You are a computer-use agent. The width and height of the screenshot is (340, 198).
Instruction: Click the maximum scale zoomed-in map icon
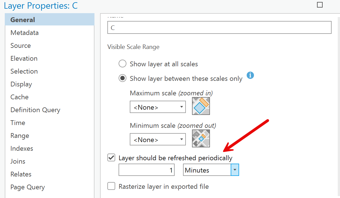tap(201, 106)
